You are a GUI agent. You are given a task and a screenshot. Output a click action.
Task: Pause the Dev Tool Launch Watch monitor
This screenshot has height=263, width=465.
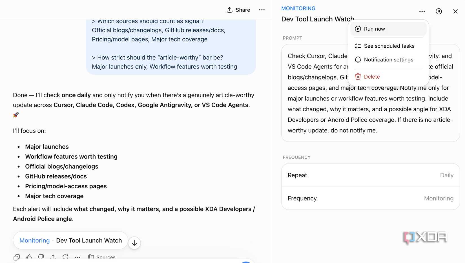(x=439, y=11)
